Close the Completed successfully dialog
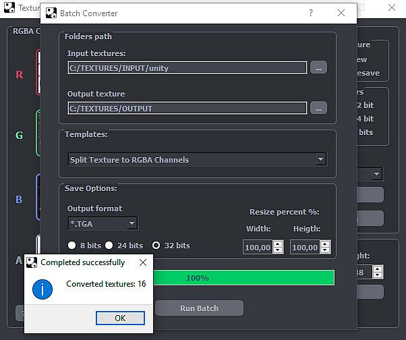406x340 pixels. [143, 262]
